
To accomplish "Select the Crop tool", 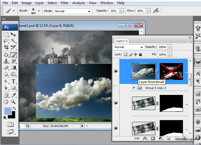I will (6, 47).
